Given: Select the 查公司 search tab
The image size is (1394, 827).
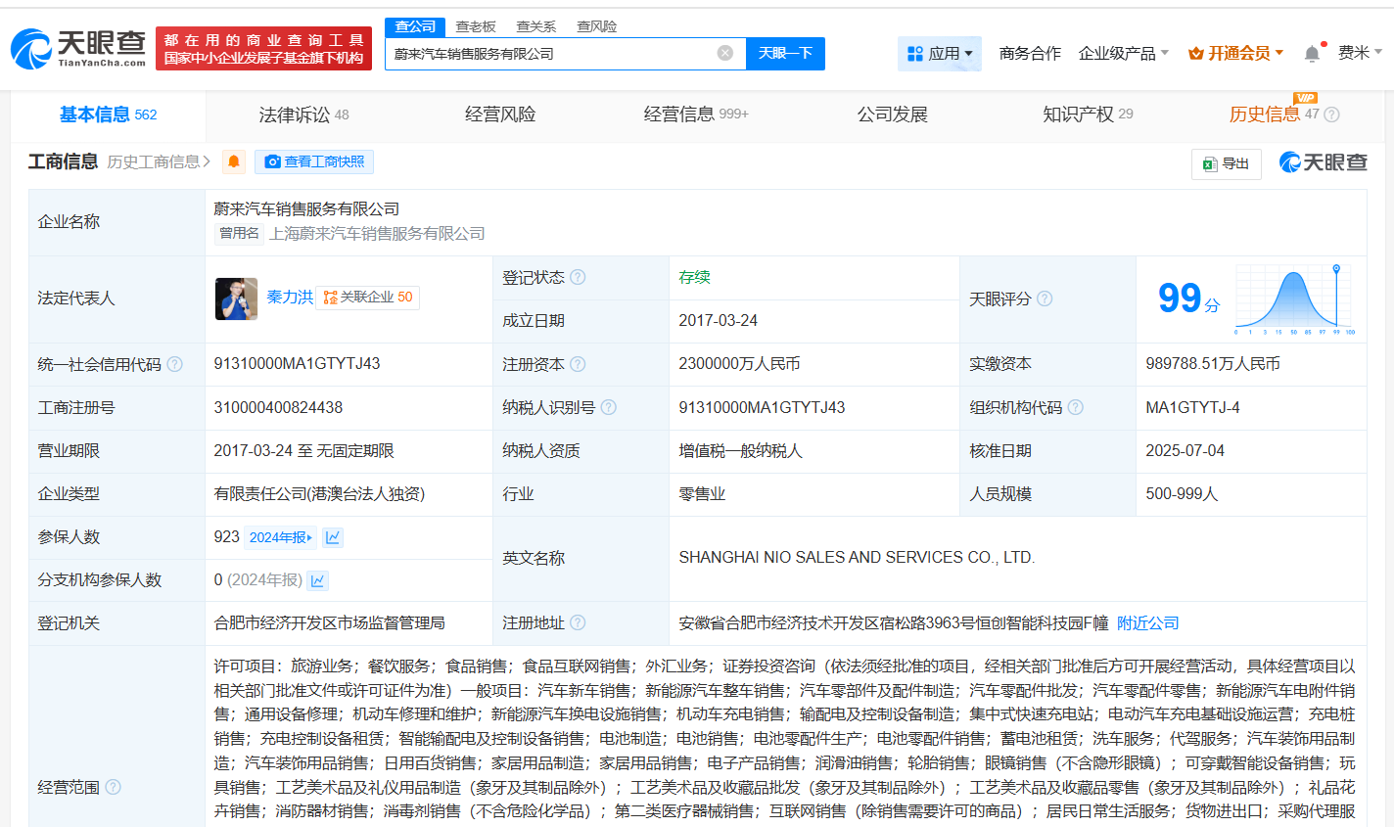Looking at the screenshot, I should click(x=415, y=26).
